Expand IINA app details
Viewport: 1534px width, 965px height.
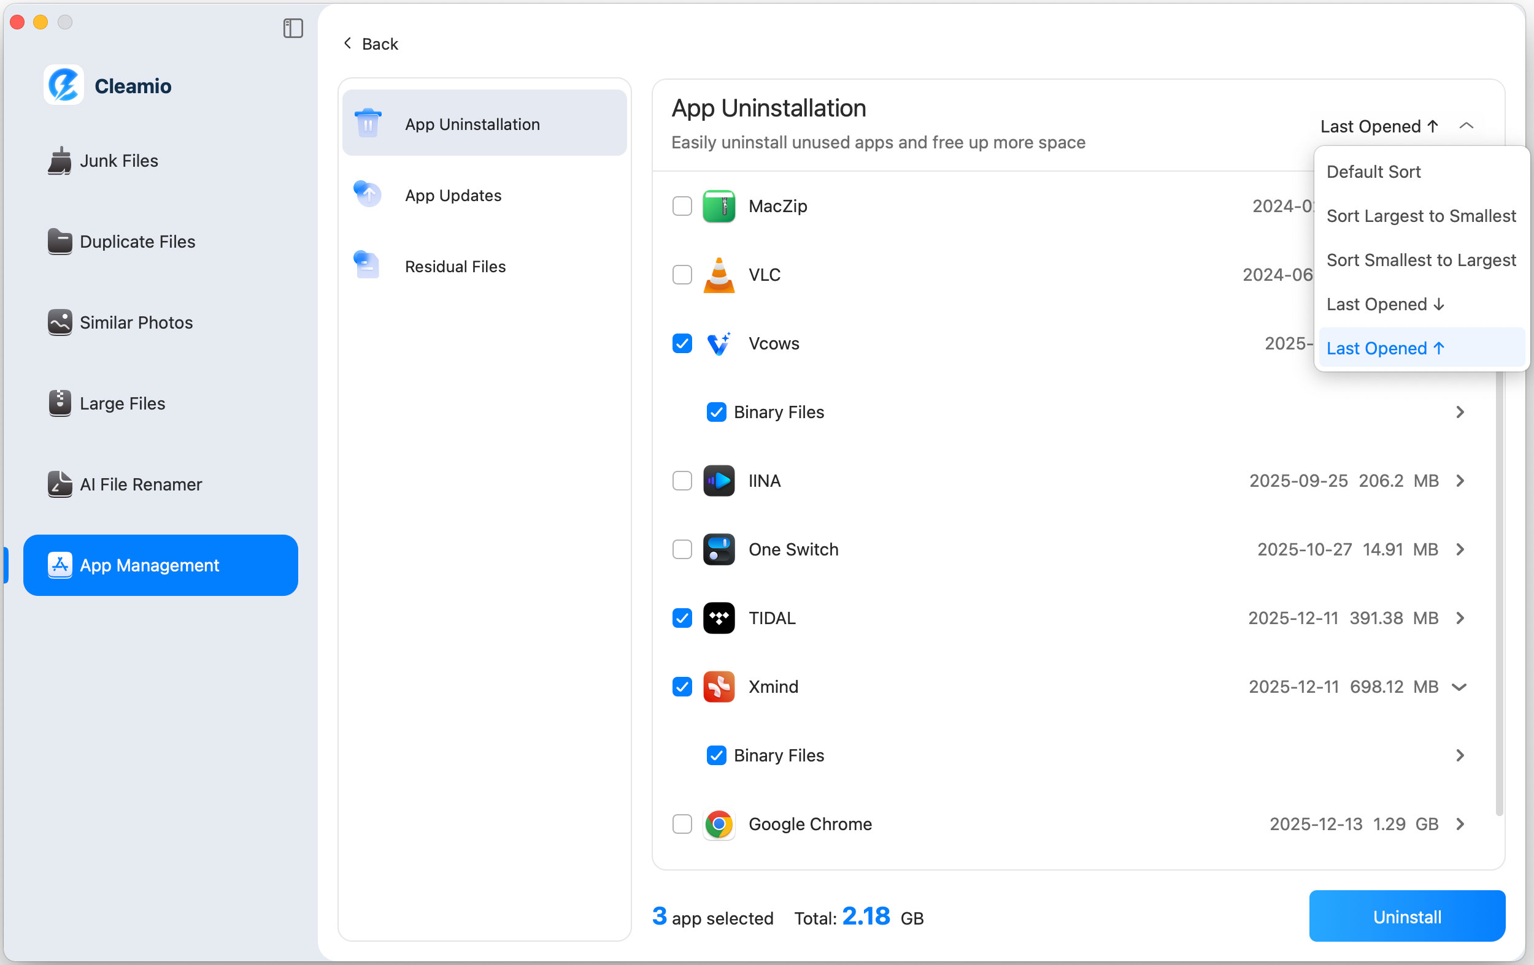pos(1460,481)
